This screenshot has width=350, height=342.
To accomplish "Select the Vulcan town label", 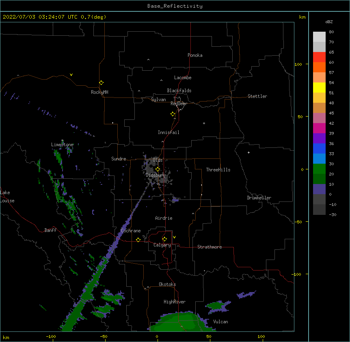I will click(220, 322).
